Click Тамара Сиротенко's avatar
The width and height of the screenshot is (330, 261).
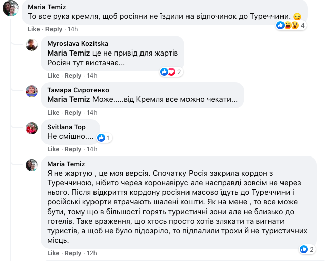pyautogui.click(x=32, y=91)
